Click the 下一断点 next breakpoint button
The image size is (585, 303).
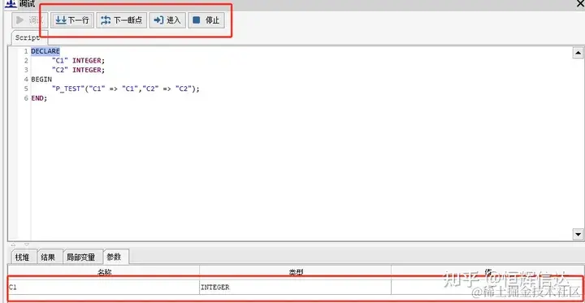click(x=122, y=20)
